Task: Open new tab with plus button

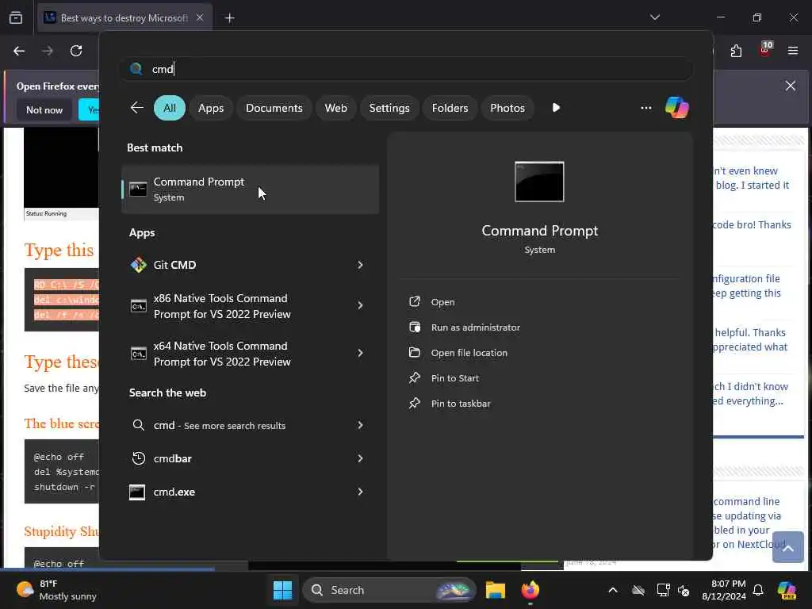Action: pos(229,18)
